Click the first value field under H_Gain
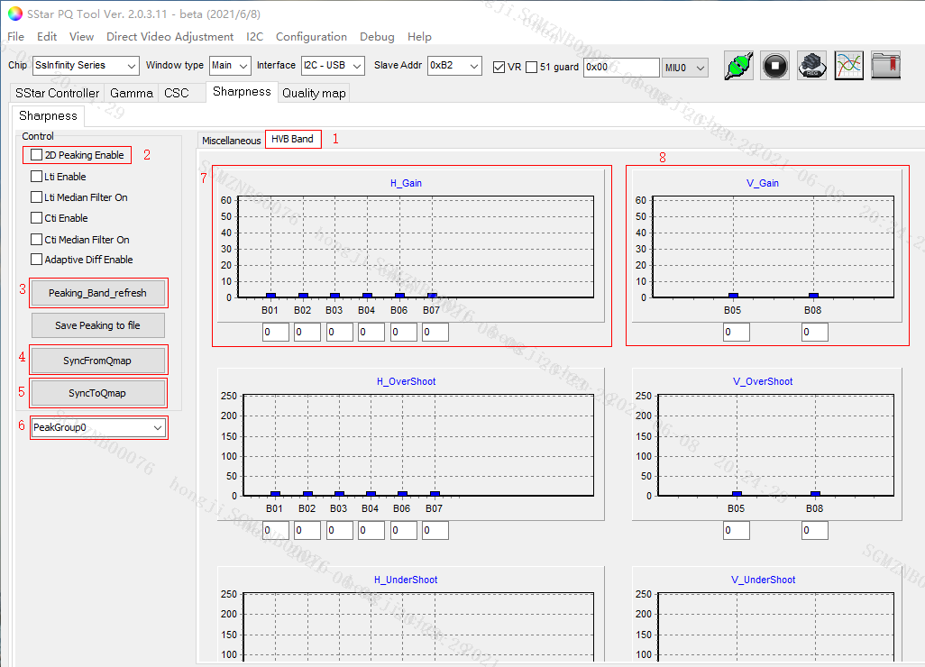Screen dimensions: 925x667 (x=276, y=332)
